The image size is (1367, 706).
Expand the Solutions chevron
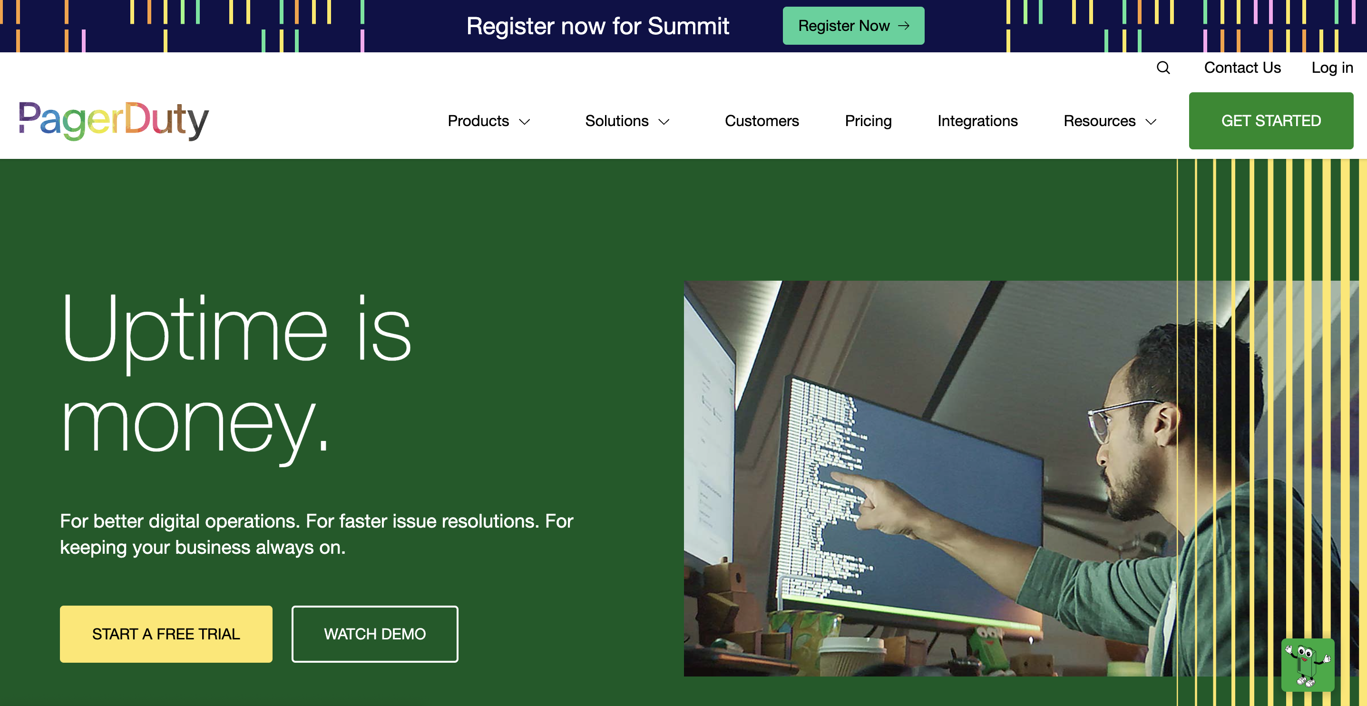[664, 122]
